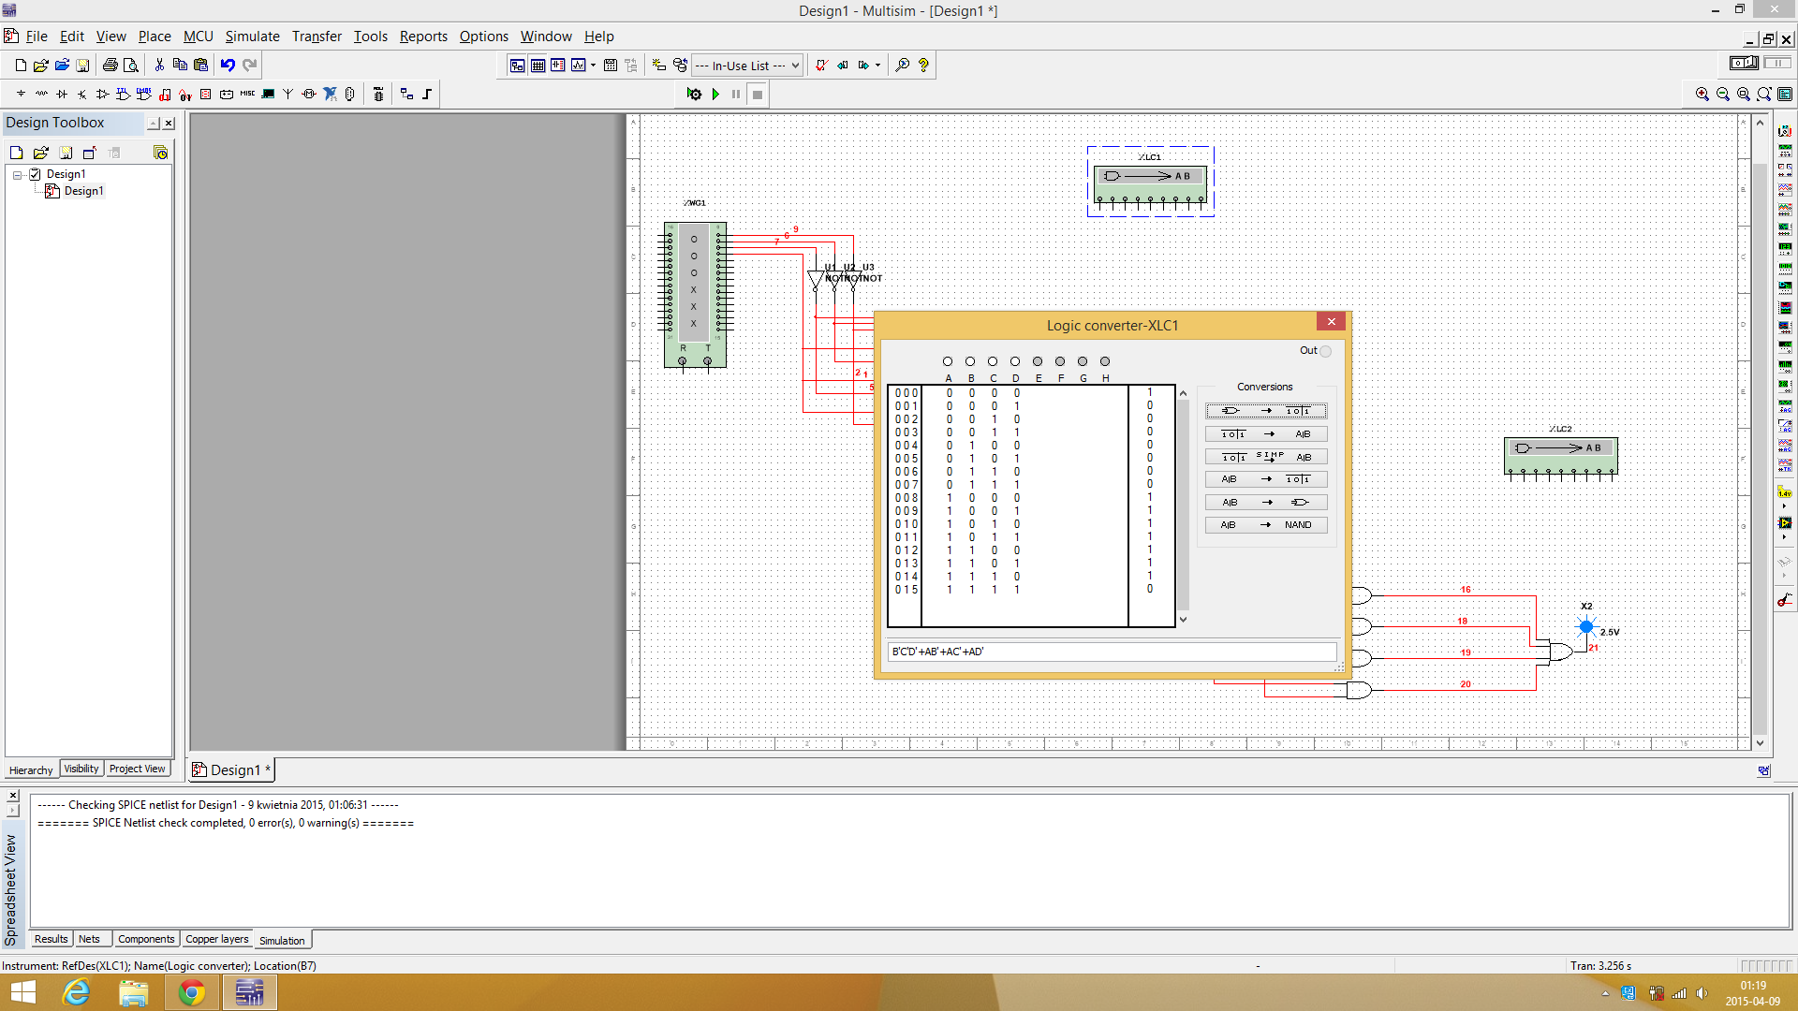The height and width of the screenshot is (1011, 1798).
Task: Toggle input F in Logic converter
Action: (1060, 361)
